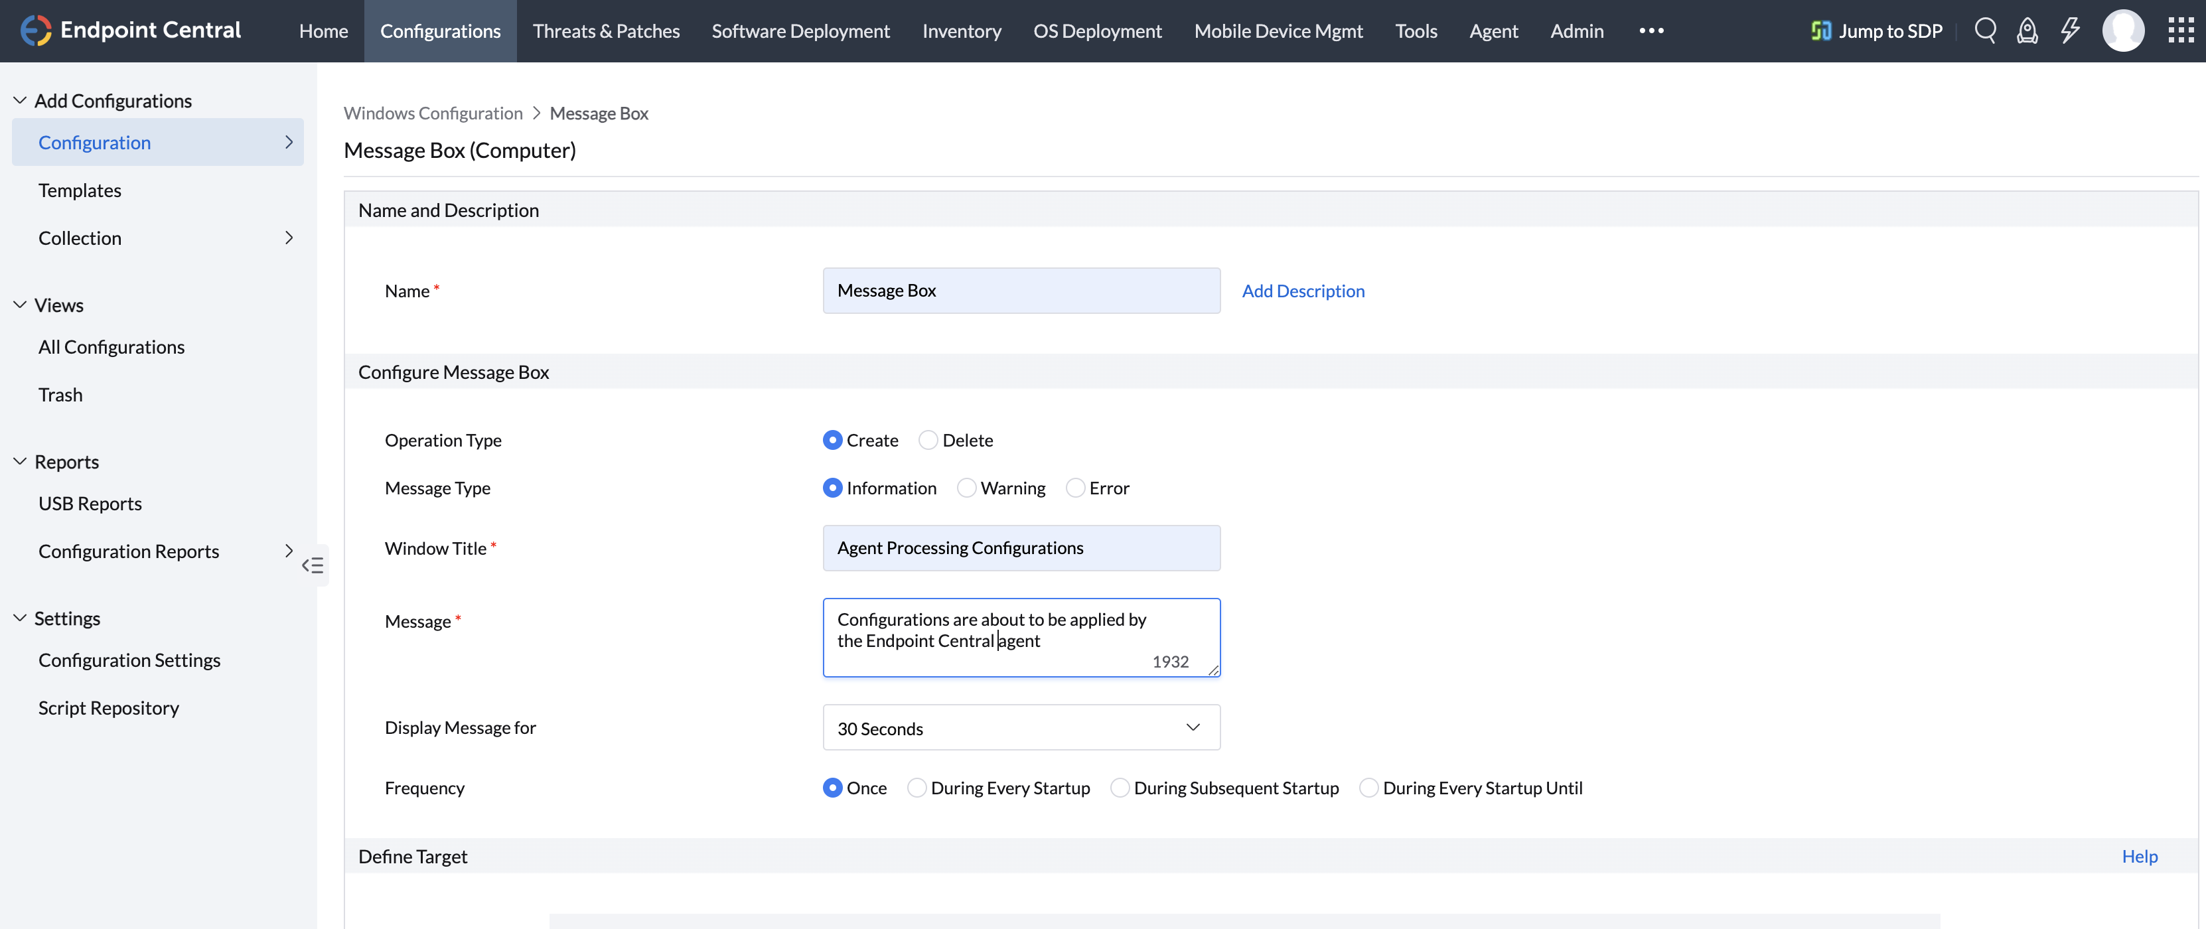Image resolution: width=2206 pixels, height=929 pixels.
Task: Open the Display Message for dropdown
Action: [1021, 728]
